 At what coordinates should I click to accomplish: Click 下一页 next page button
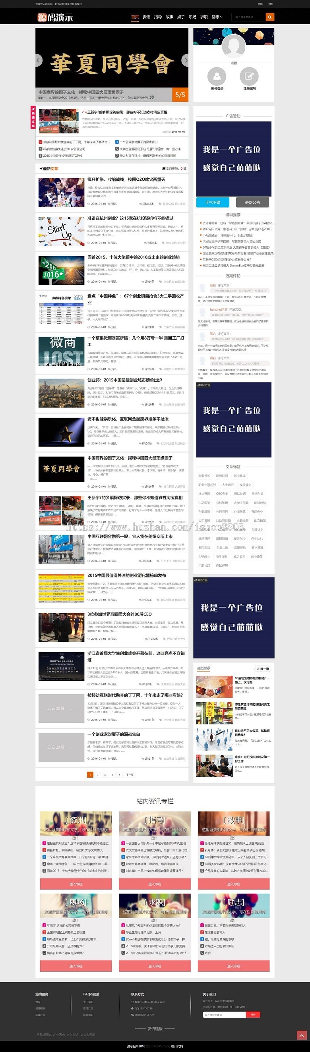pos(130,775)
